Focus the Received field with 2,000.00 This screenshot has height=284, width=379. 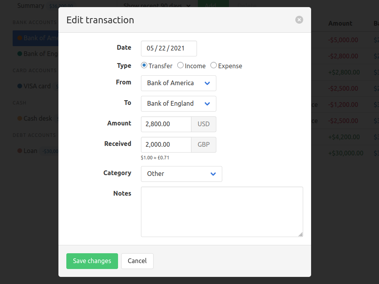(x=166, y=145)
